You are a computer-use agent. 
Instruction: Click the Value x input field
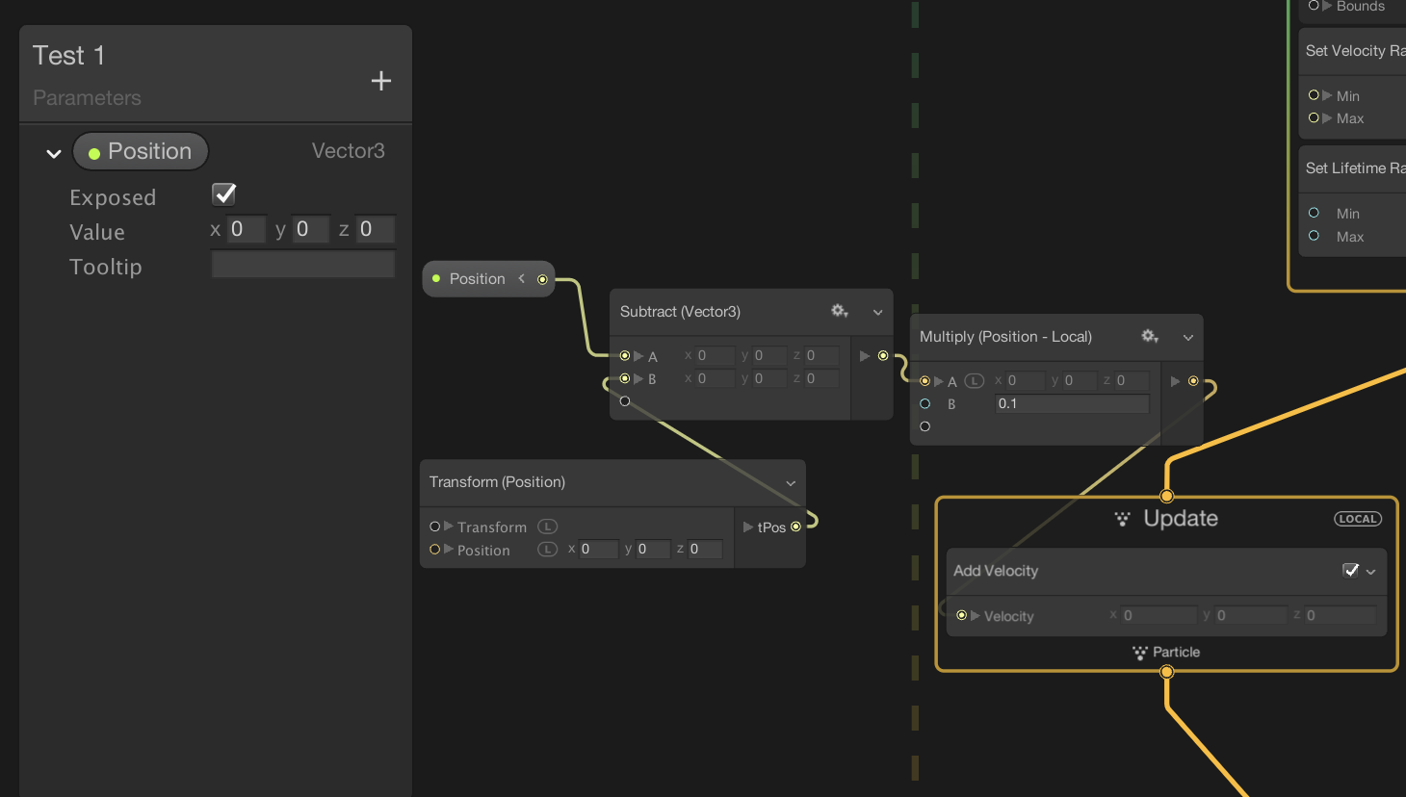246,230
